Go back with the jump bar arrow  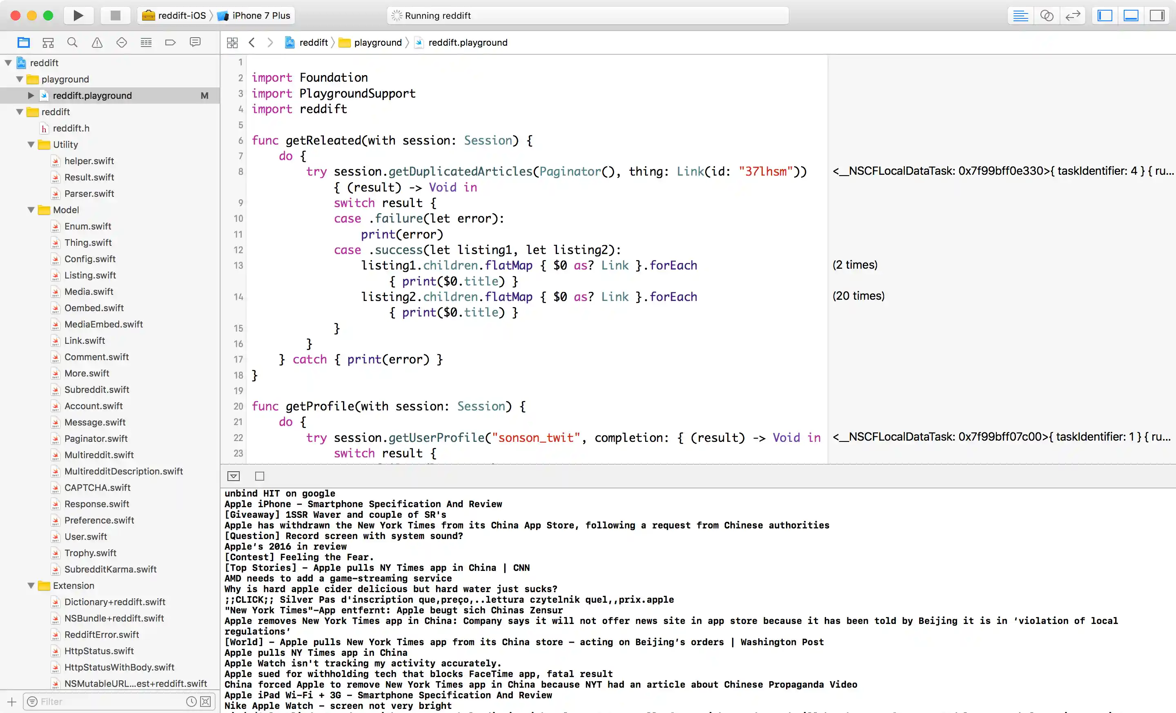252,42
